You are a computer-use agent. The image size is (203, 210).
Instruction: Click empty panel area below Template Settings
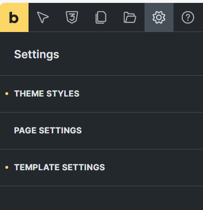coord(101,198)
